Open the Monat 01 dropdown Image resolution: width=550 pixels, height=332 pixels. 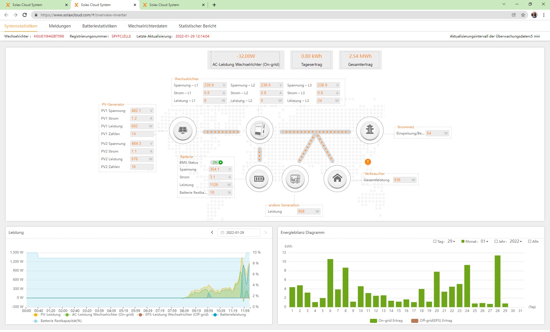click(x=484, y=242)
